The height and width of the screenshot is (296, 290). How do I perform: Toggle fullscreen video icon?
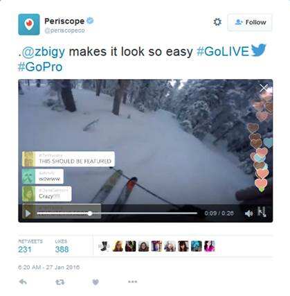click(x=262, y=212)
